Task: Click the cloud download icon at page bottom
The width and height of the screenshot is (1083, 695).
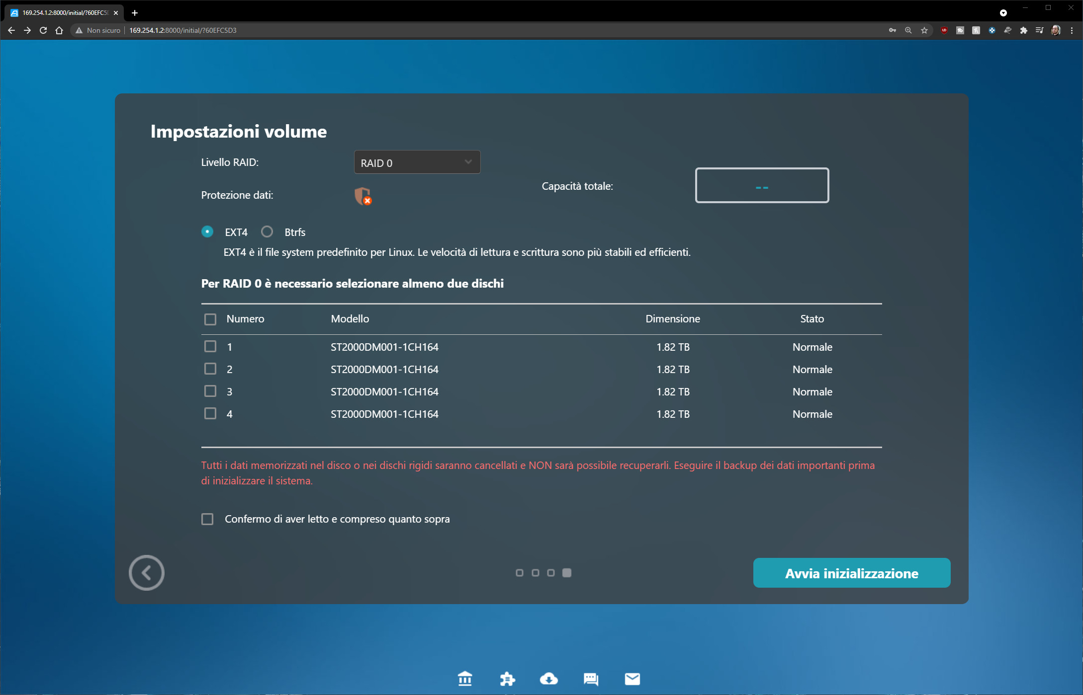Action: coord(548,679)
